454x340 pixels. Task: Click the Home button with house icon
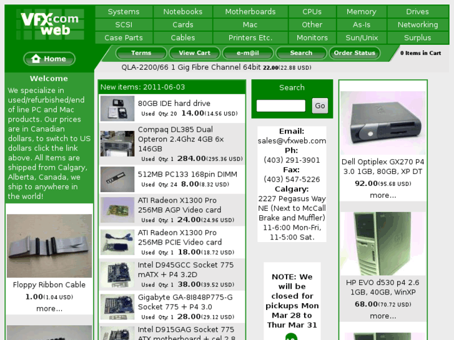[x=49, y=59]
